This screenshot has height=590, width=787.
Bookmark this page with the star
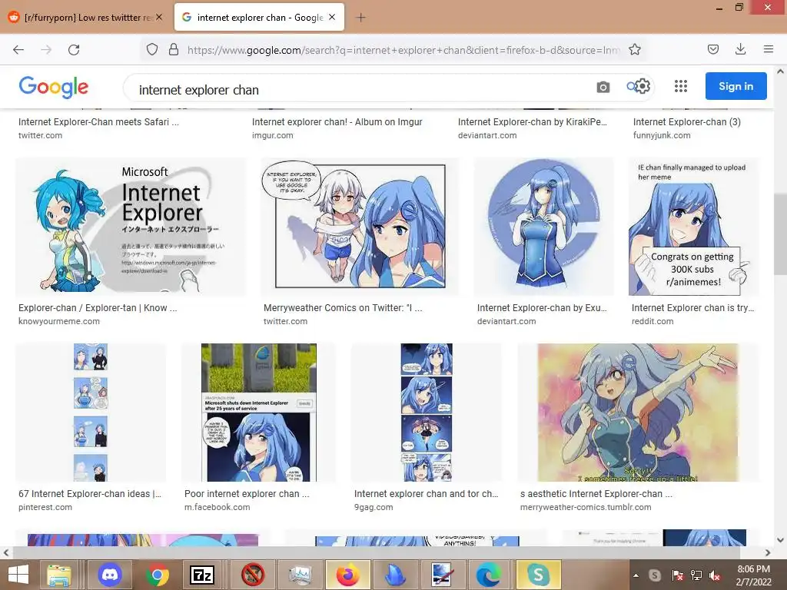pyautogui.click(x=634, y=49)
